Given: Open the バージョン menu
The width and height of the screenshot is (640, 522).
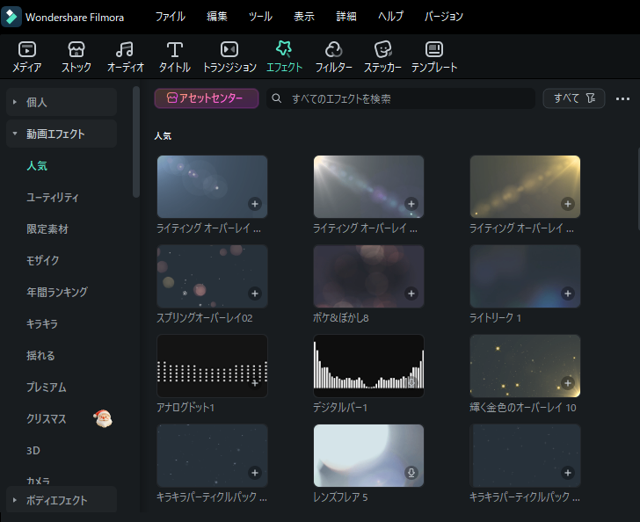Looking at the screenshot, I should click(444, 17).
